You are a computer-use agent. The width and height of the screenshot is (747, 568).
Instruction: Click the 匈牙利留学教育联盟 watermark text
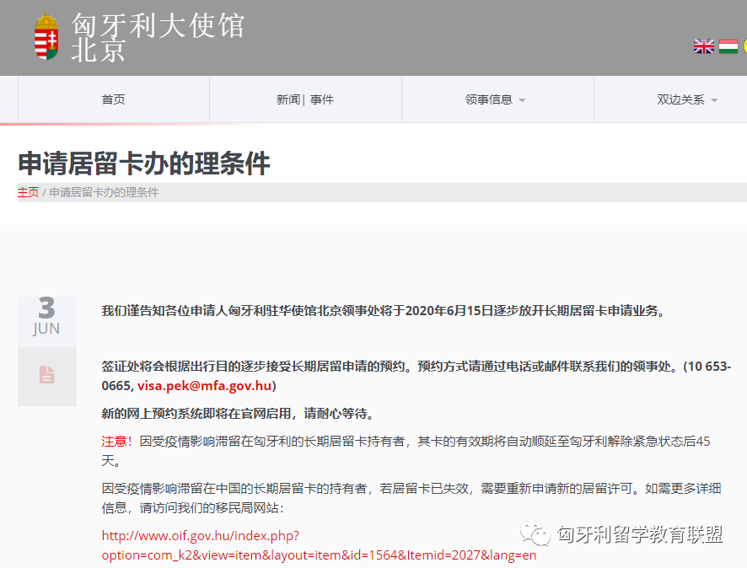640,534
